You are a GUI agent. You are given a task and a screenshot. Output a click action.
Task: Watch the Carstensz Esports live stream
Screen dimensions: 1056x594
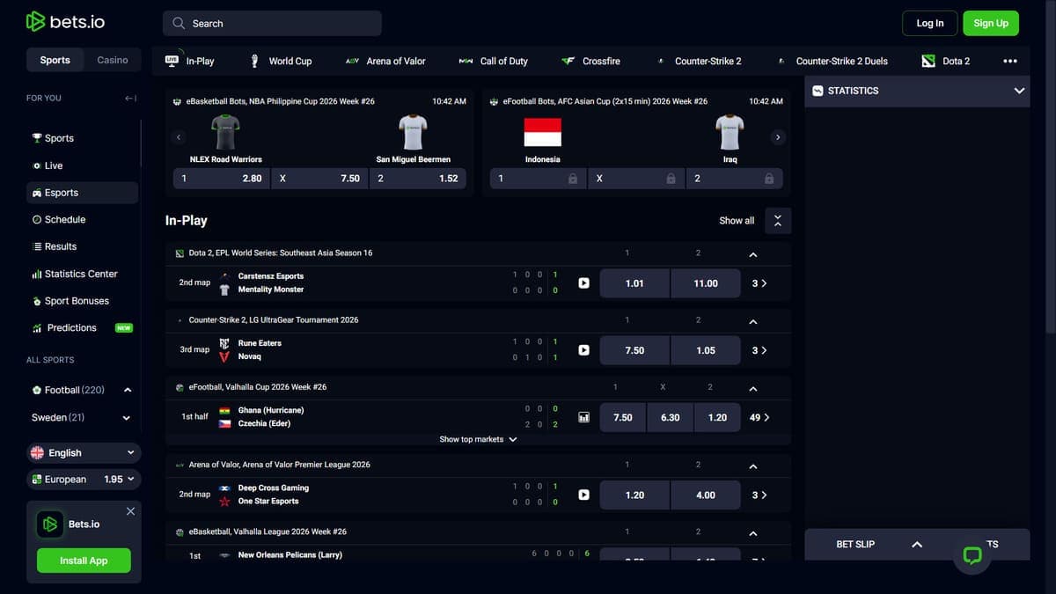point(583,283)
